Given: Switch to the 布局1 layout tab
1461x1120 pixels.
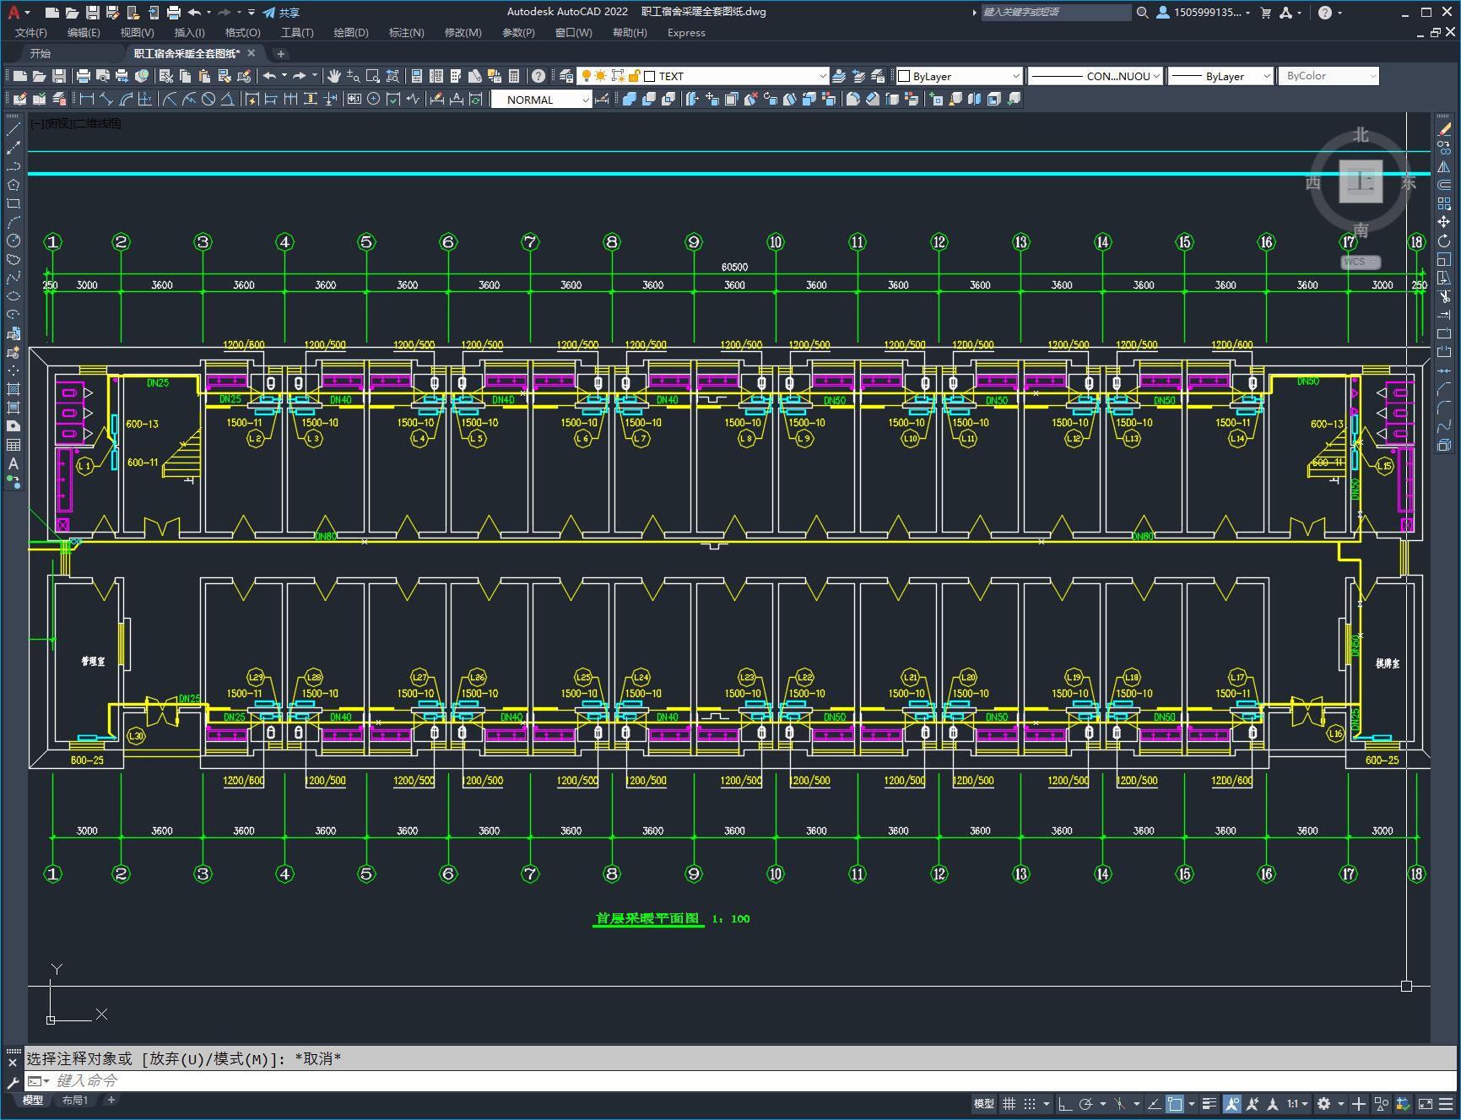Looking at the screenshot, I should click(75, 1100).
